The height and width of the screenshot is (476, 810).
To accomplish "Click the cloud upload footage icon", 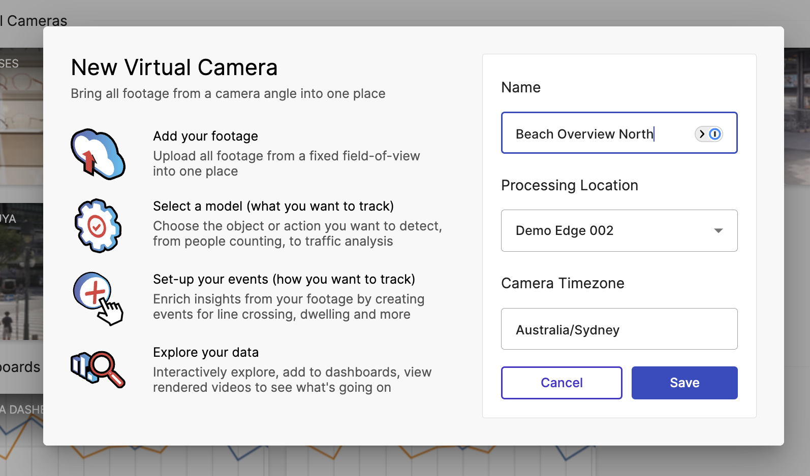I will point(98,154).
